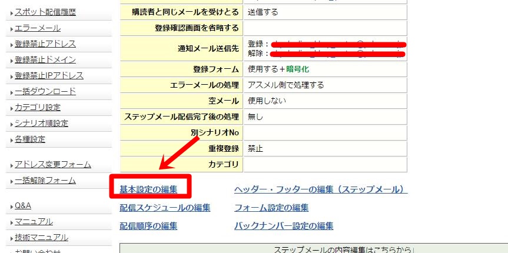The height and width of the screenshot is (253, 508).
Task: Go to 登録禁止アドレス page
Action: pyautogui.click(x=45, y=44)
